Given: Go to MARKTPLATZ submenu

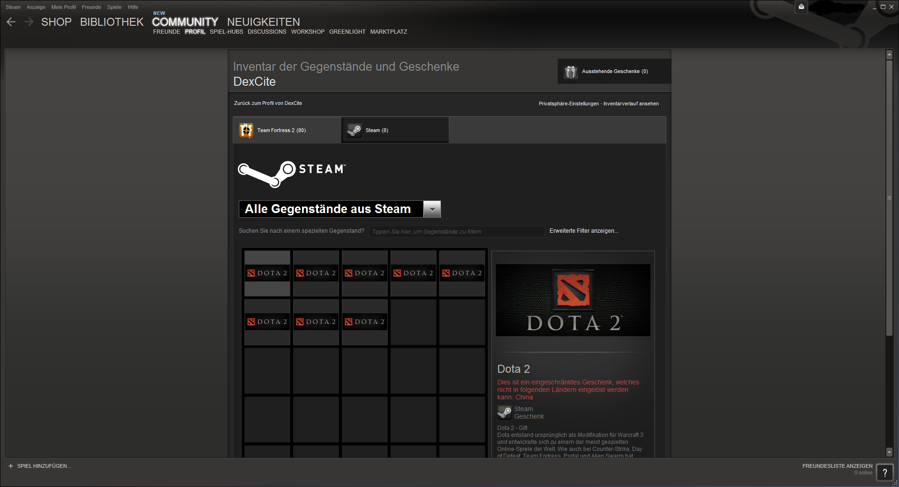Looking at the screenshot, I should 389,32.
